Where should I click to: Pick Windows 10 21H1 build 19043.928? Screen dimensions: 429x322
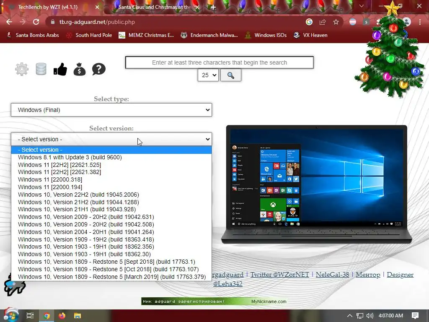pos(111,209)
